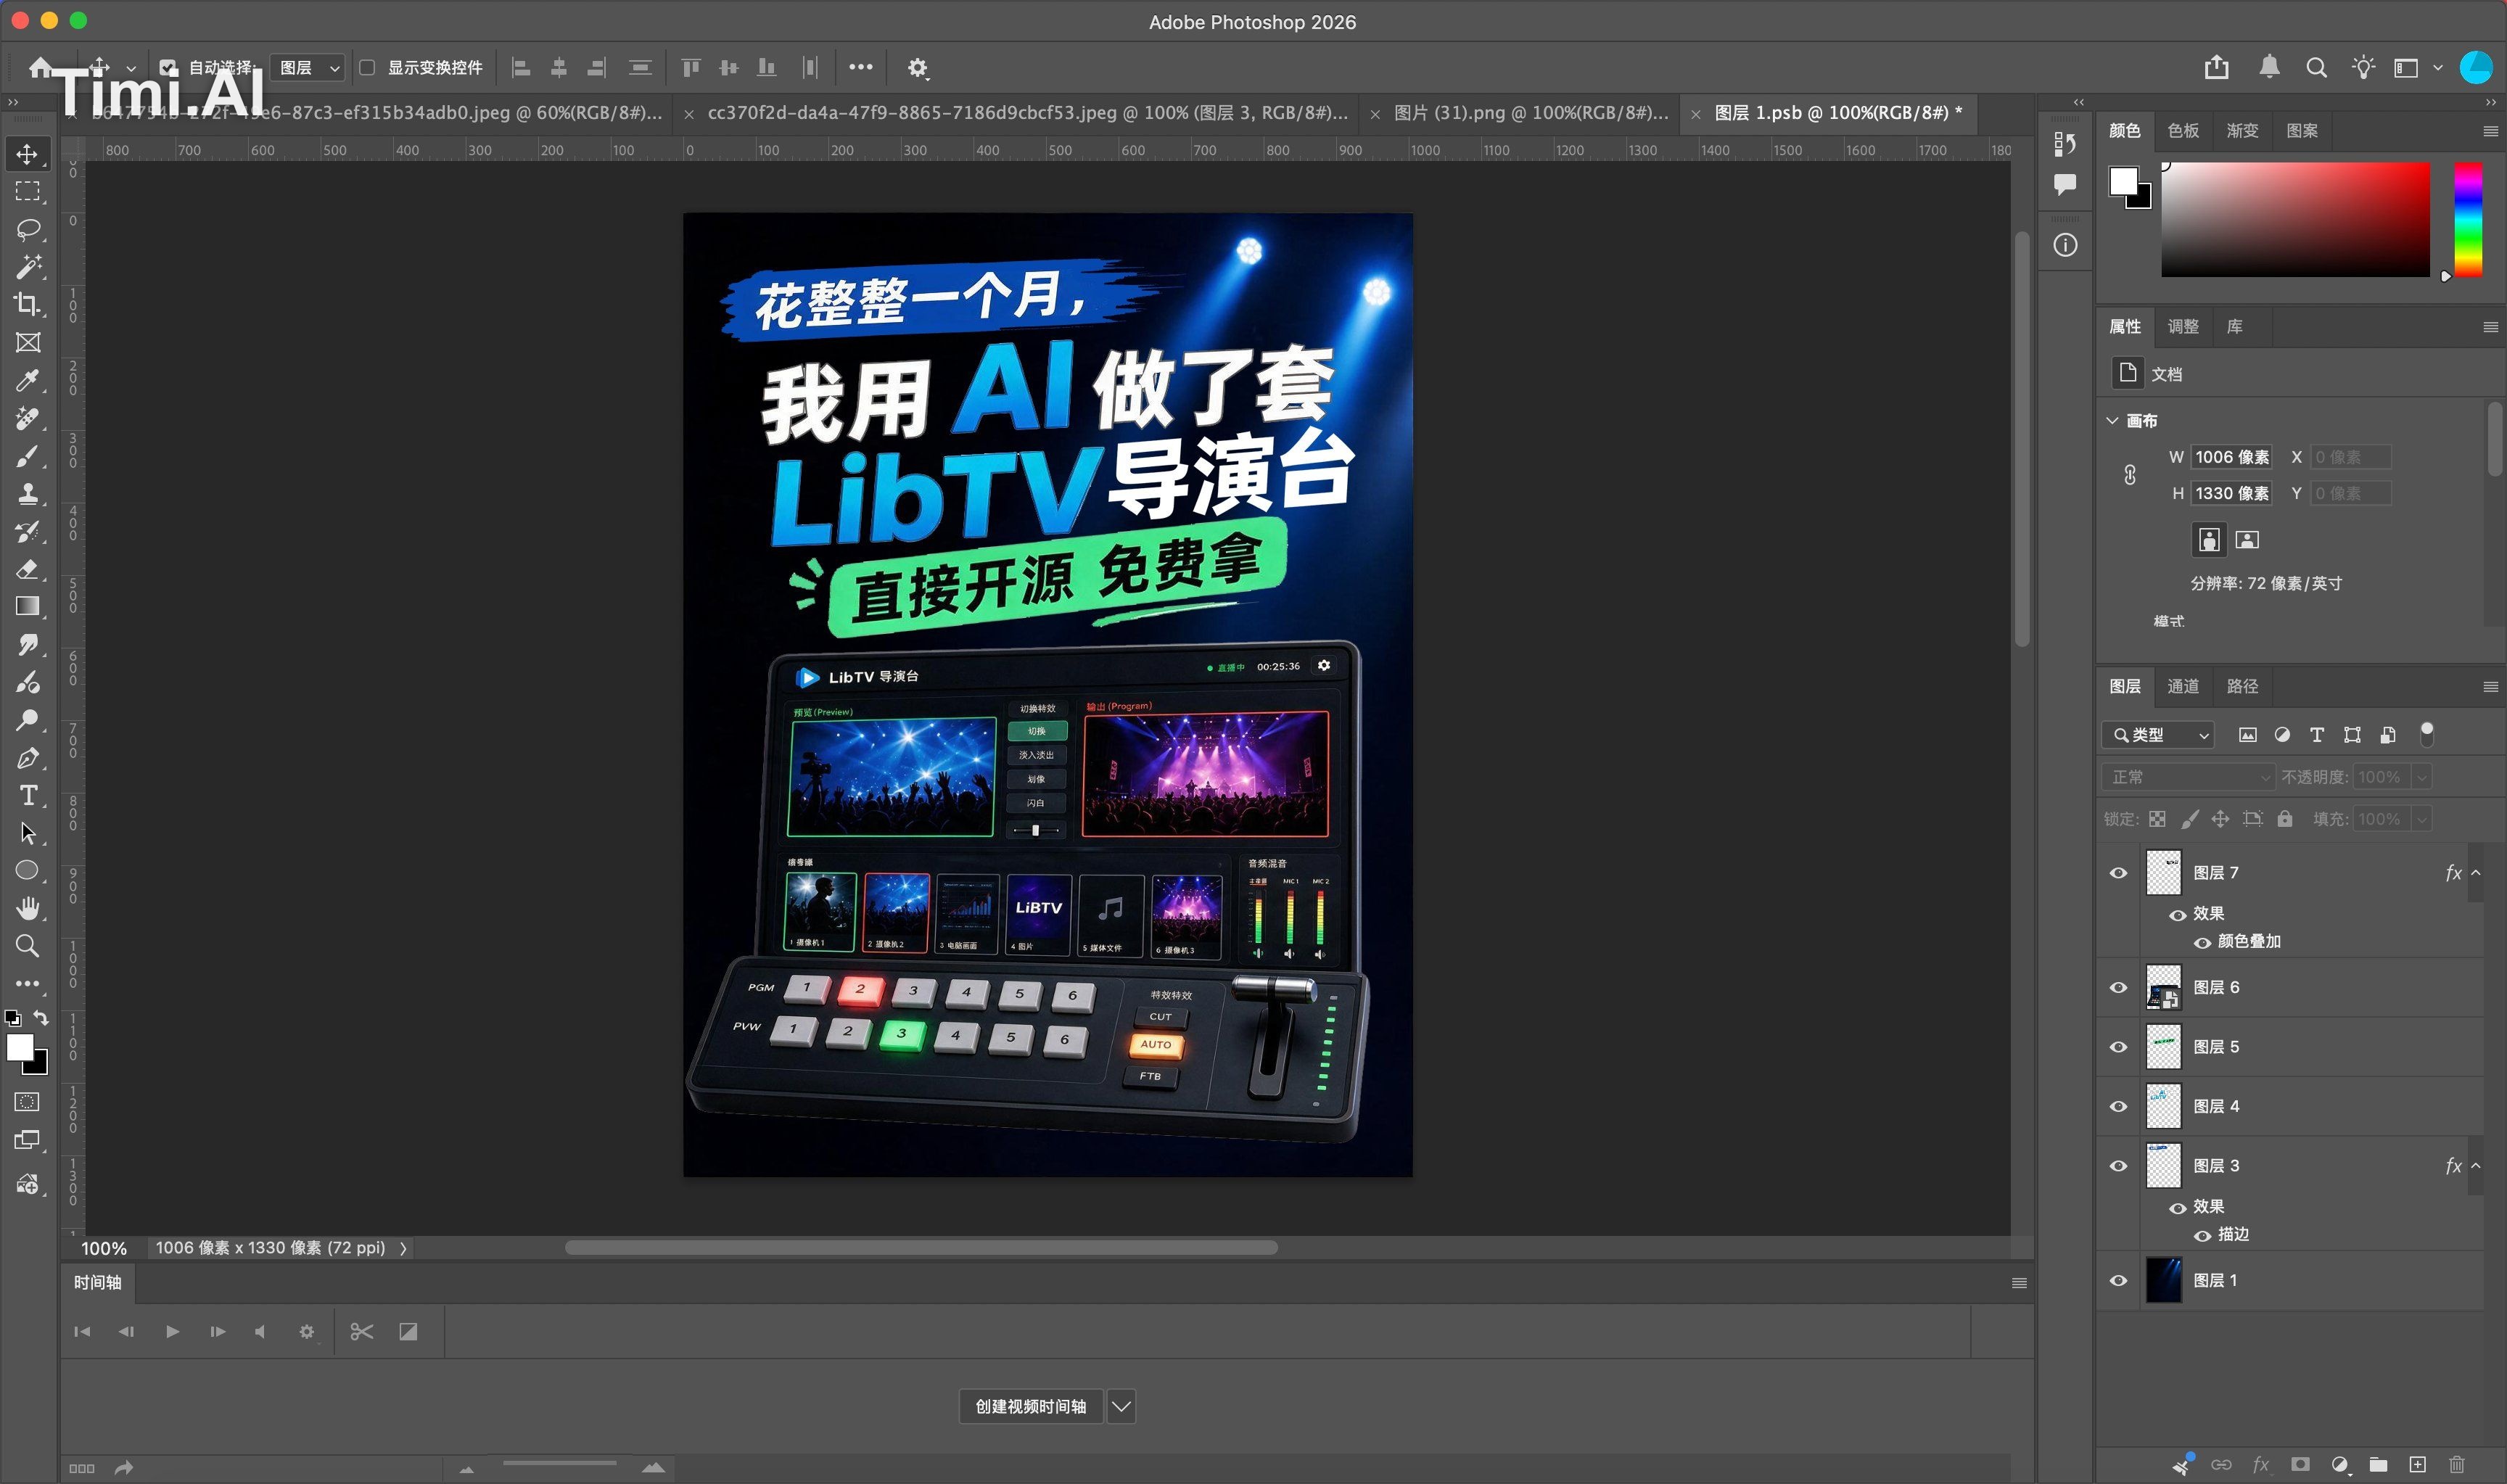Click the canvas width W input field
This screenshot has width=2507, height=1484.
(2231, 457)
